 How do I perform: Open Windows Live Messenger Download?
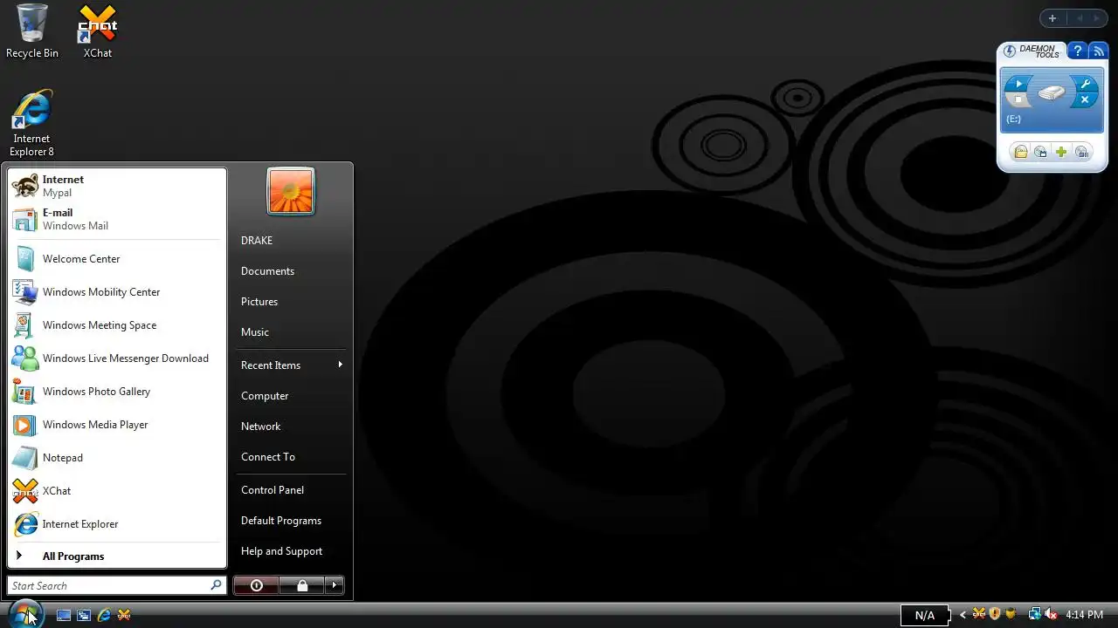[x=117, y=358]
